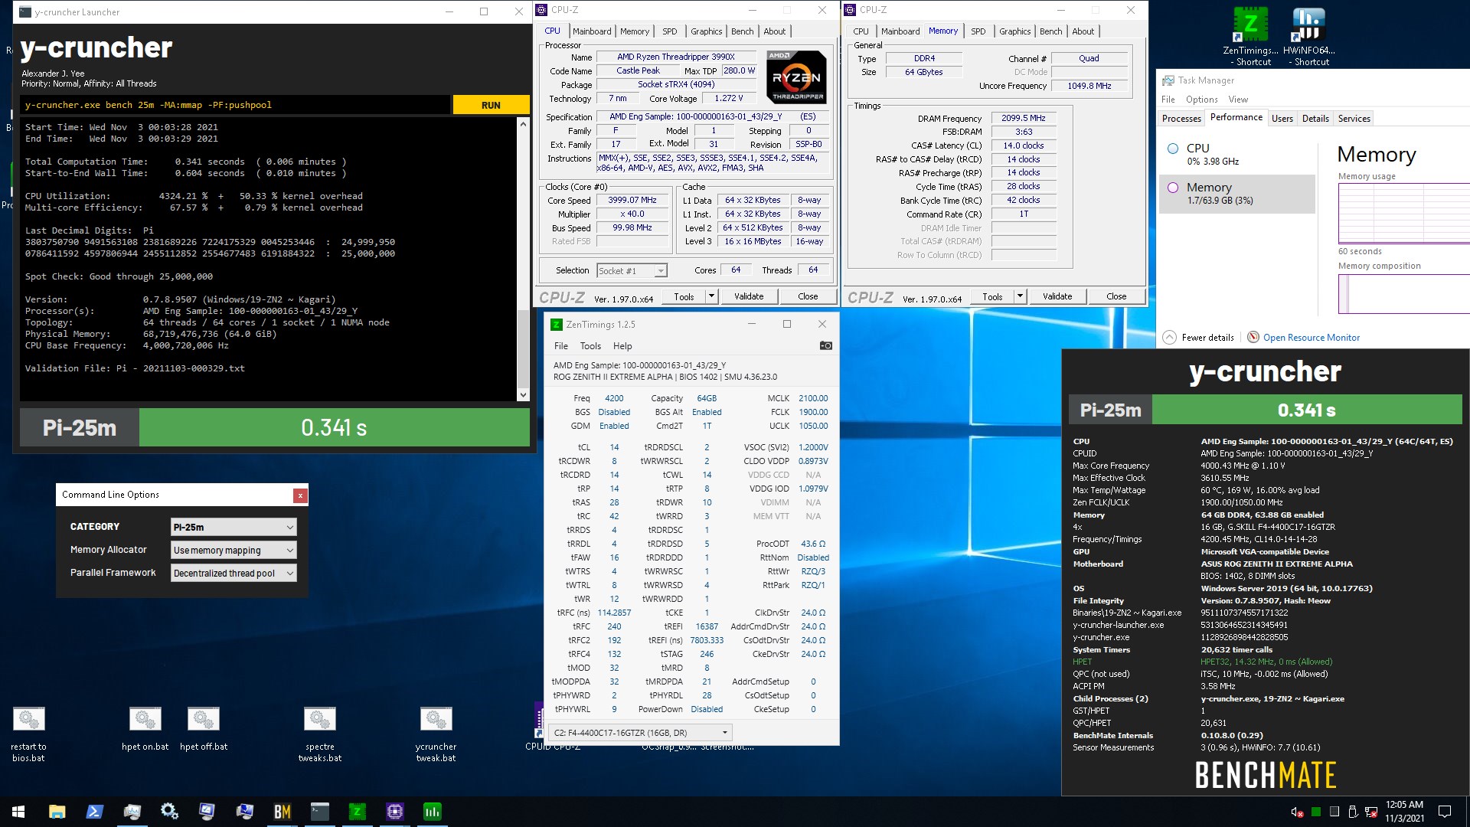Click Tools button in left CPU-Z window
This screenshot has height=827, width=1470.
tap(684, 296)
